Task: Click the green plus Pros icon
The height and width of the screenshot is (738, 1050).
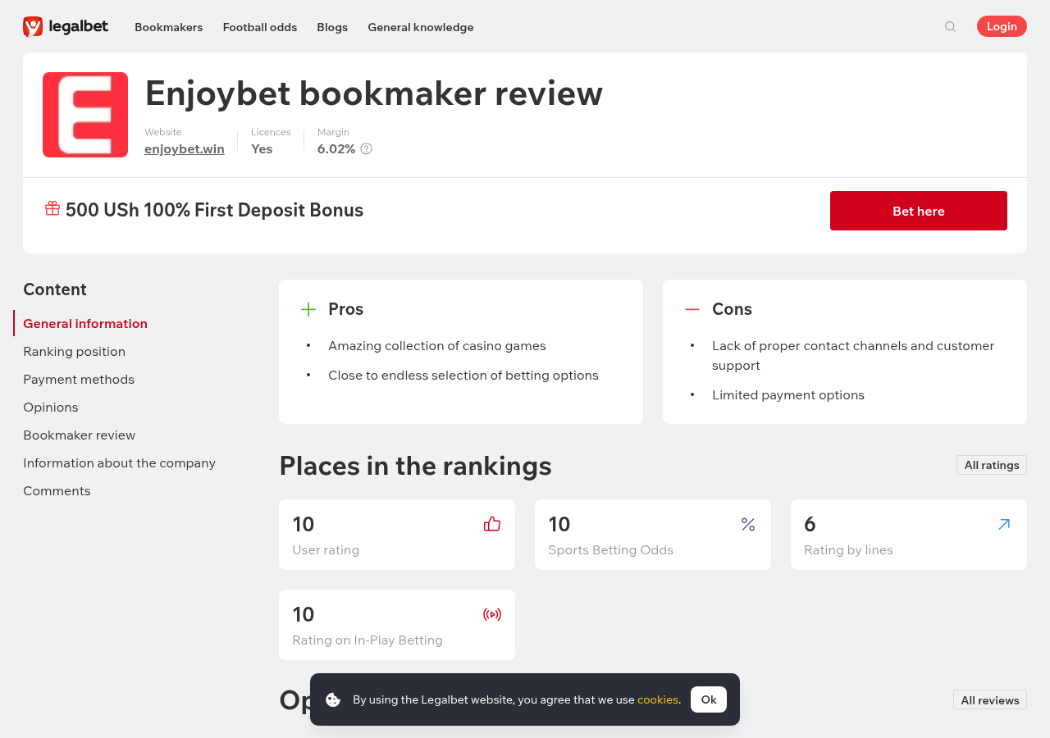Action: [308, 309]
